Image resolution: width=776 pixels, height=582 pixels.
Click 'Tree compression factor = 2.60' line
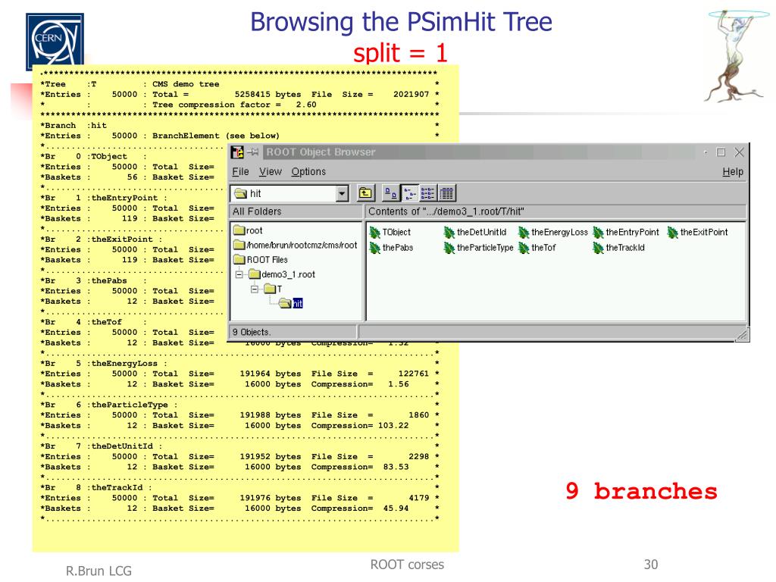[x=234, y=105]
